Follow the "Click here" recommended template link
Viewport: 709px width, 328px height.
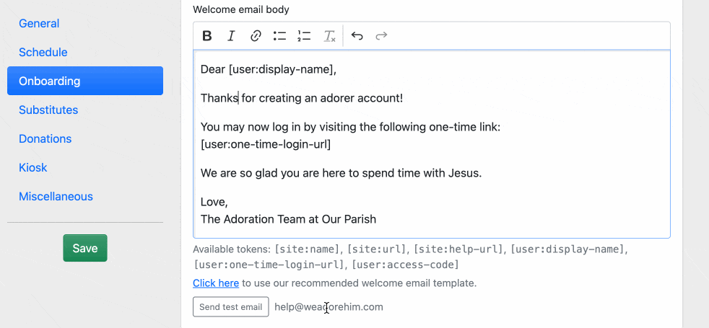point(216,283)
